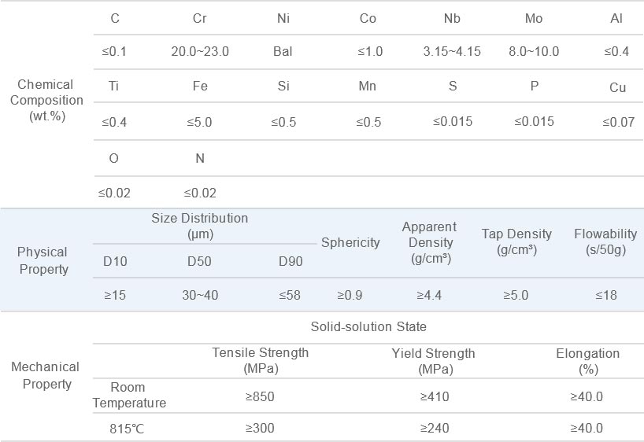Click the Mo content value 8.0~10.0
644x442 pixels.
tap(534, 52)
